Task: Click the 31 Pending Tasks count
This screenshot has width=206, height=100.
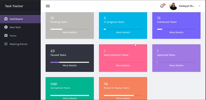Action: tap(52, 18)
